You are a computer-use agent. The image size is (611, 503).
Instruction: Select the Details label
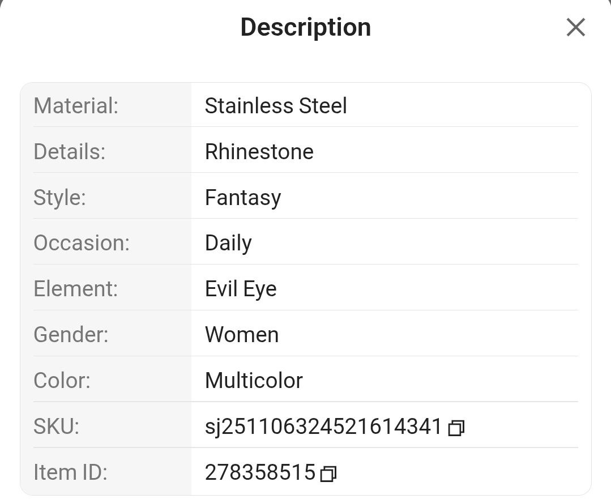(69, 152)
